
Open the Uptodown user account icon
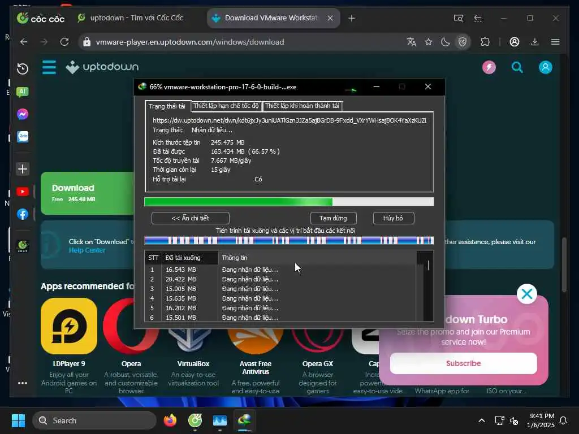[546, 67]
